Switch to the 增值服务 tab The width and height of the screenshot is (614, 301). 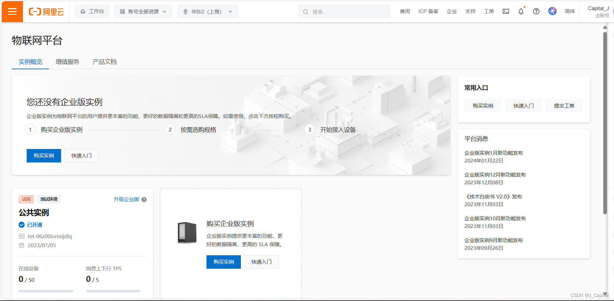click(67, 62)
